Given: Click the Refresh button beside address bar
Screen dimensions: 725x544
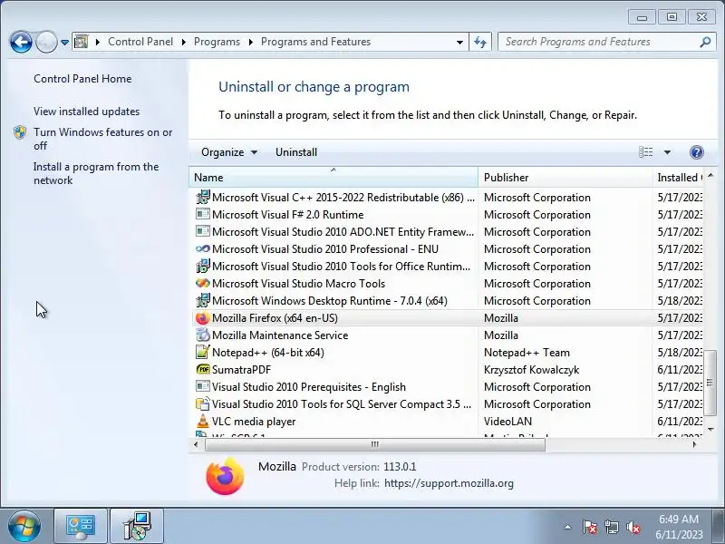Looking at the screenshot, I should pos(480,42).
